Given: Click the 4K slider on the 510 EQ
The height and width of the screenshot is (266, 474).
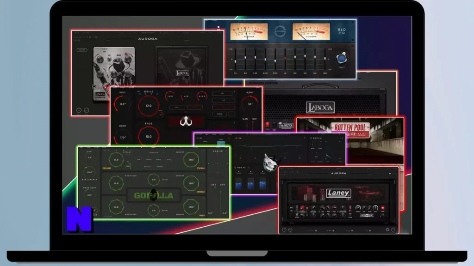Looking at the screenshot, I should 305,59.
